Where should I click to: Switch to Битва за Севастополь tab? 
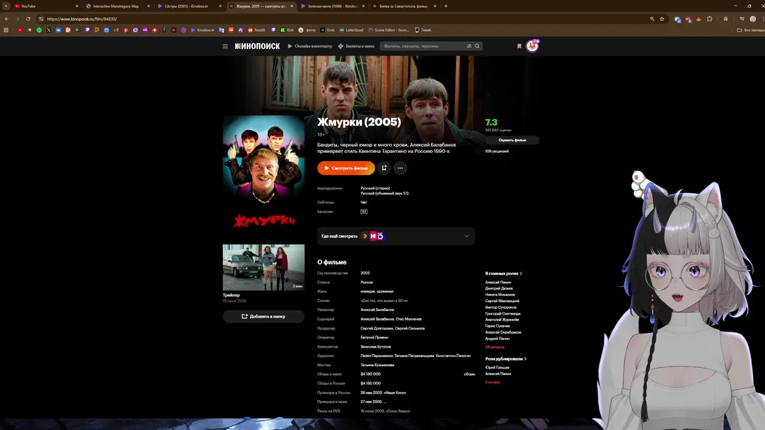pos(404,6)
